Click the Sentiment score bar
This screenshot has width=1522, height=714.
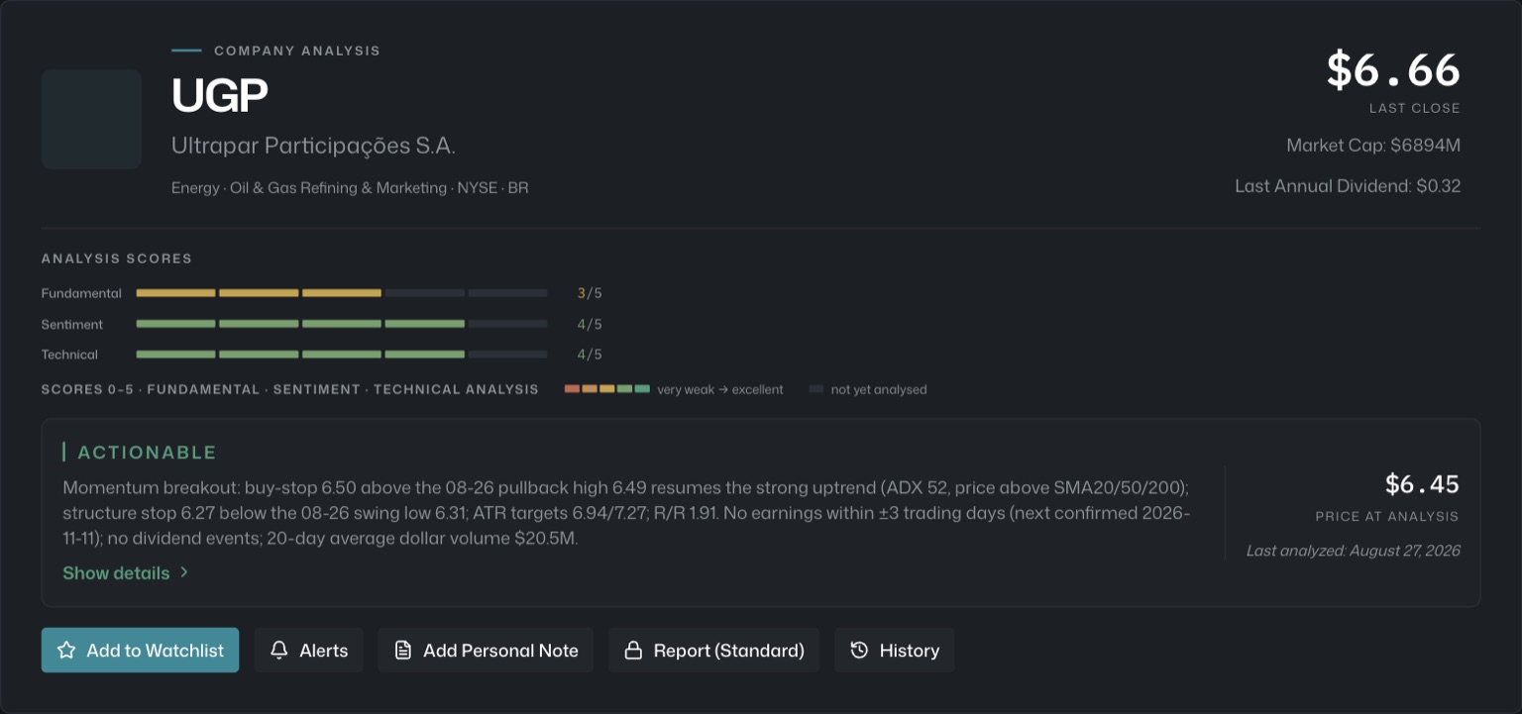point(342,324)
